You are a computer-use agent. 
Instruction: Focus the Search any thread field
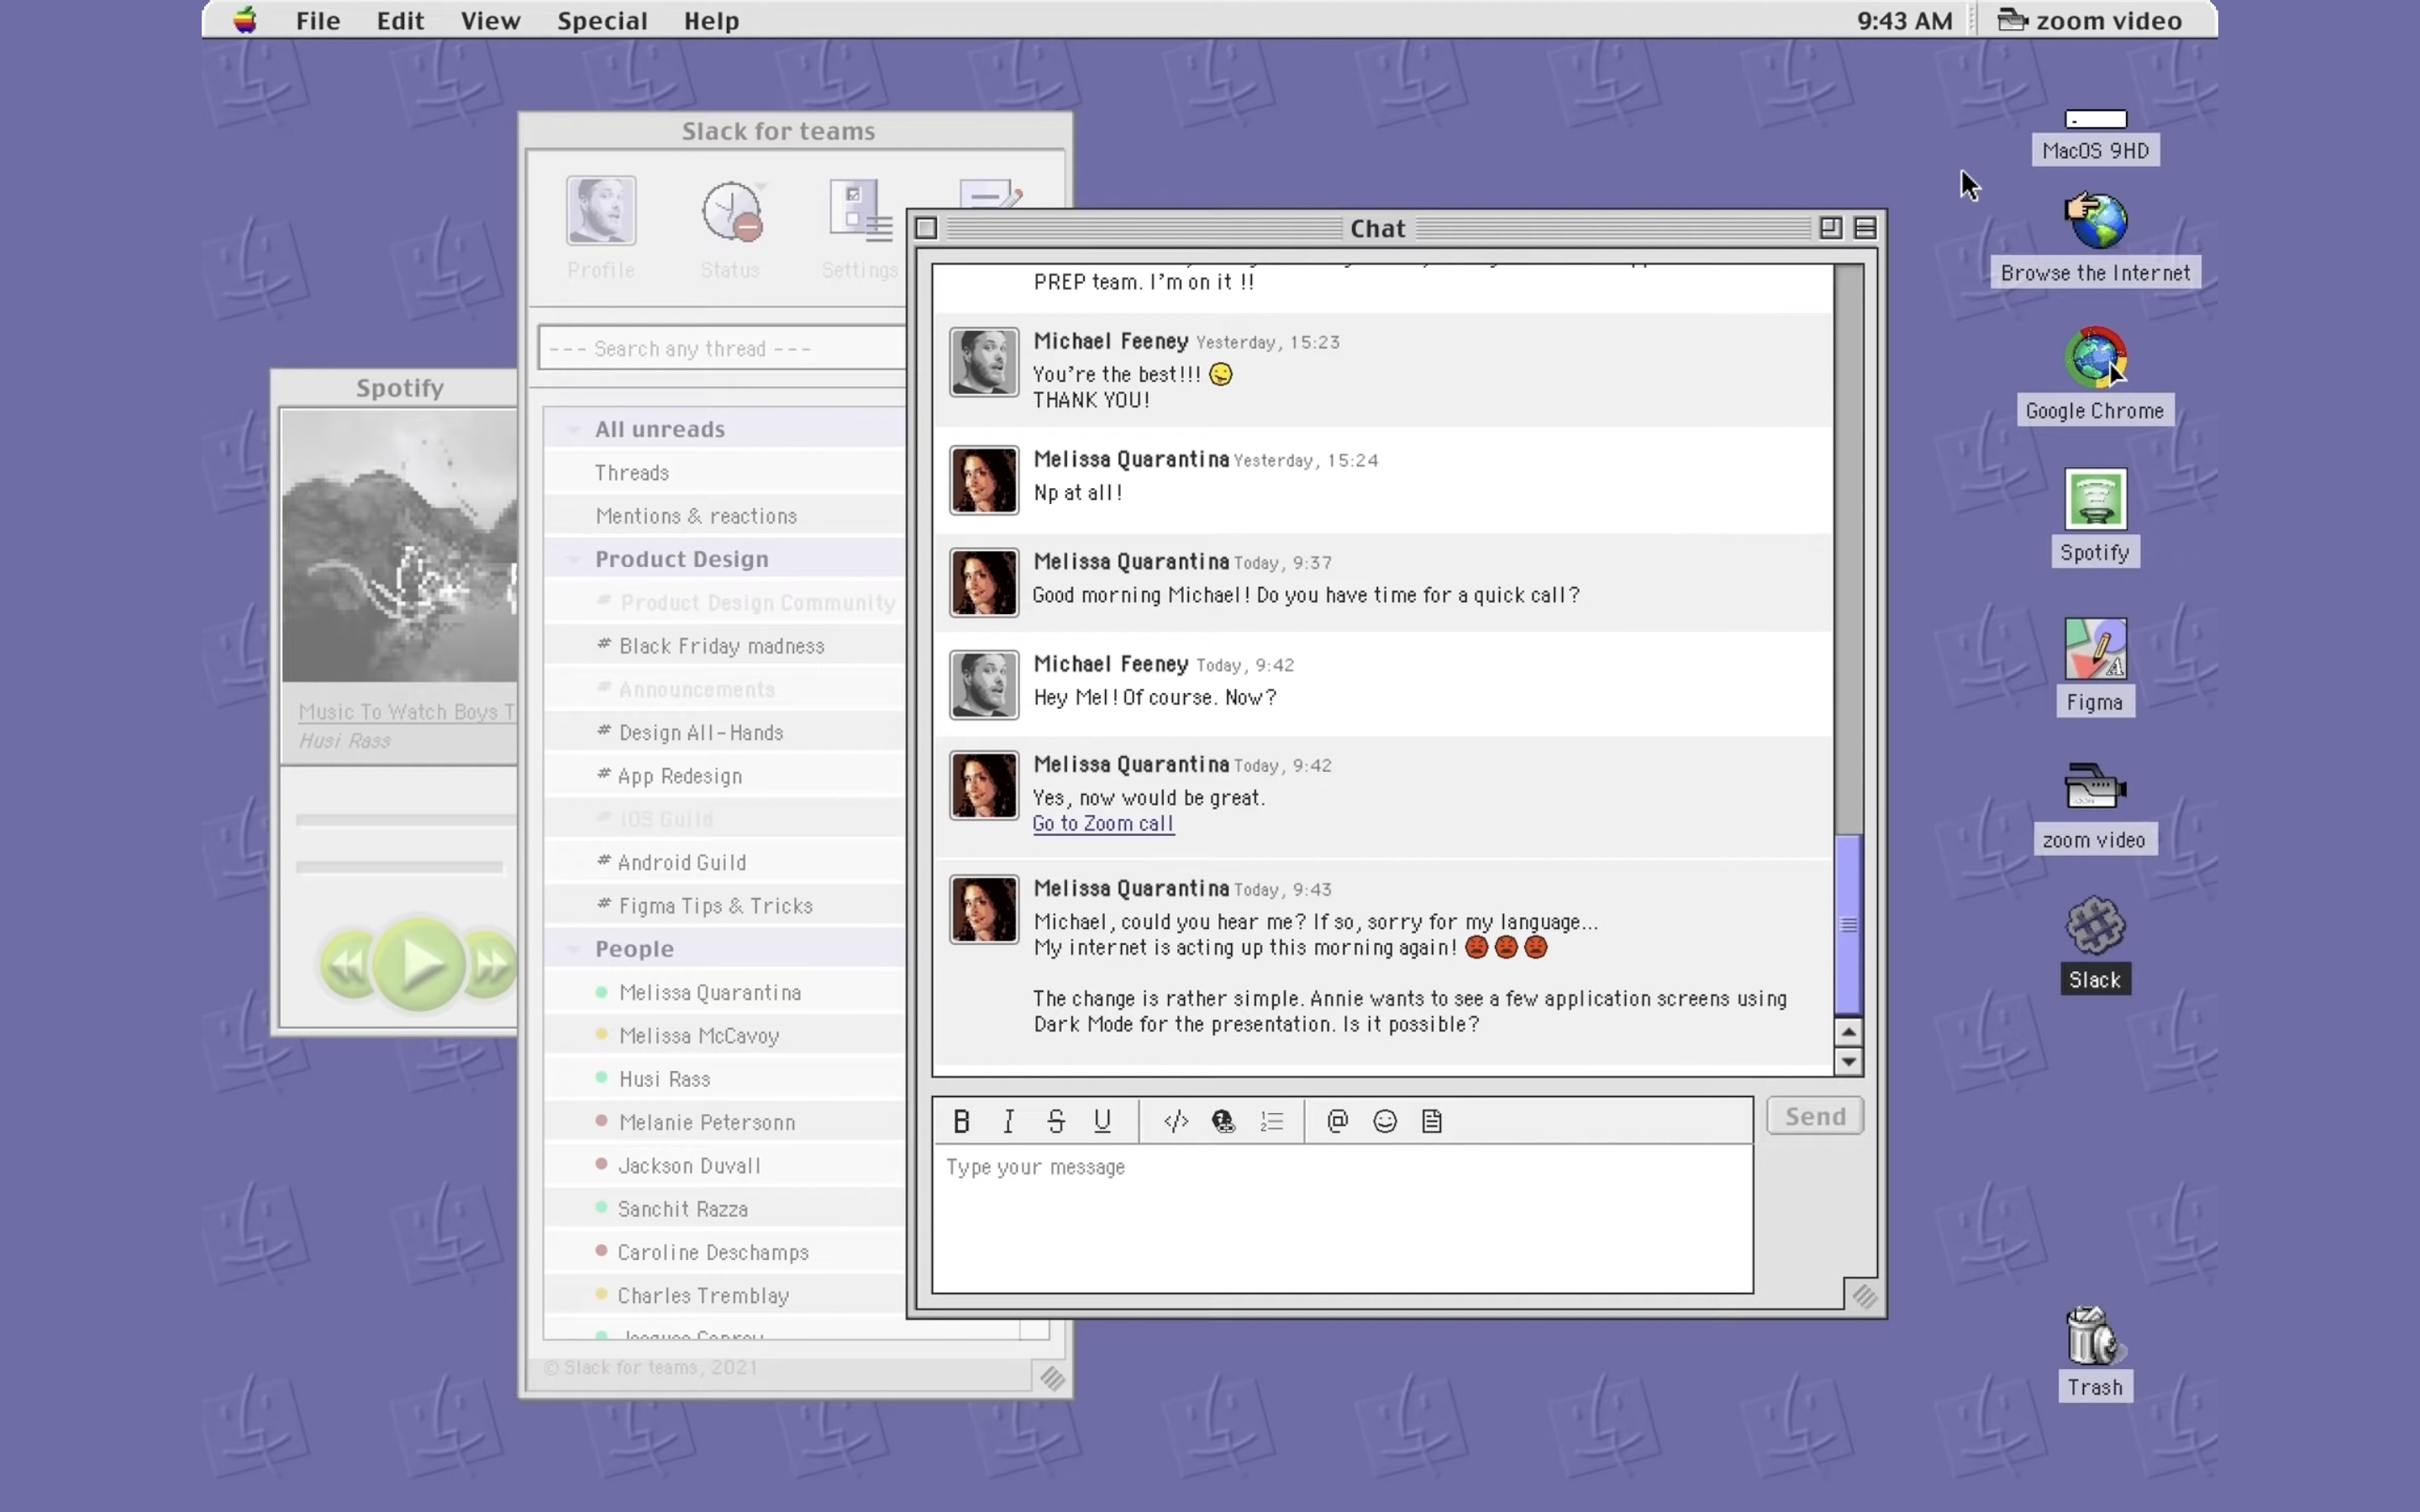coord(722,348)
